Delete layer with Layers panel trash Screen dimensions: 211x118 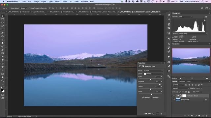pos(206,116)
